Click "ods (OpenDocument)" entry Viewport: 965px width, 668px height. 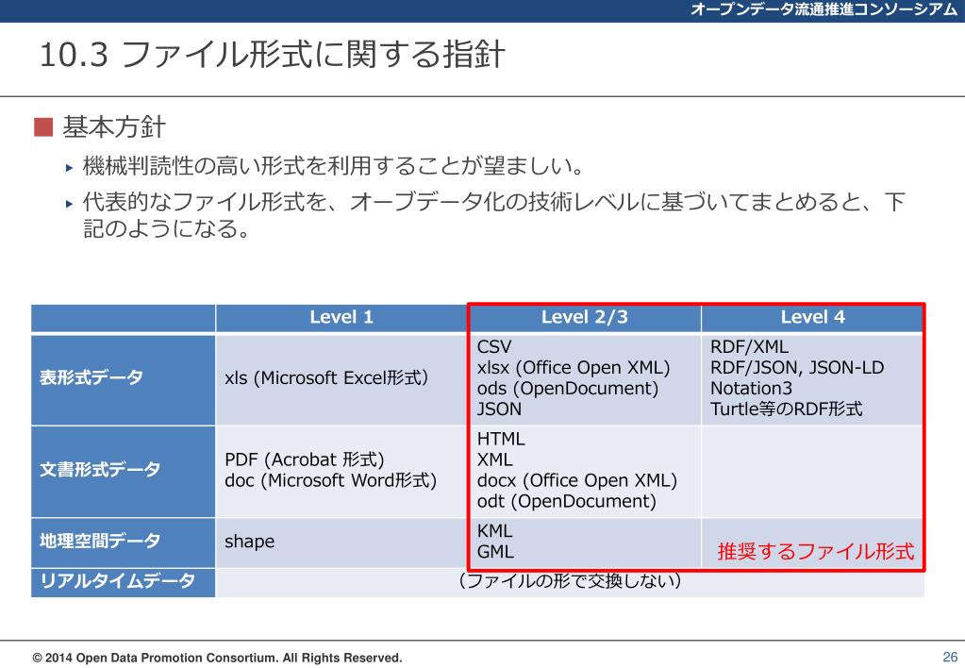568,389
